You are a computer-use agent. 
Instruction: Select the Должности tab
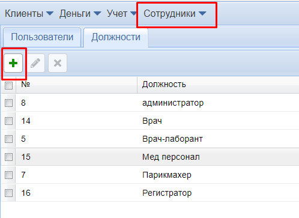[116, 37]
